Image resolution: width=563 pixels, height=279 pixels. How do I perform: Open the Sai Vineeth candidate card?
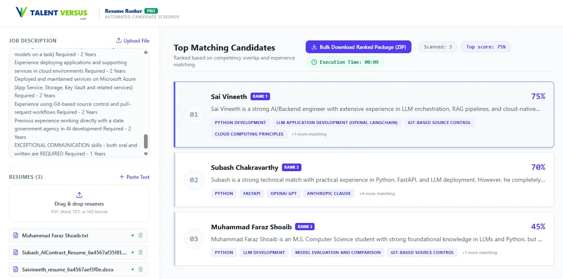coord(364,114)
